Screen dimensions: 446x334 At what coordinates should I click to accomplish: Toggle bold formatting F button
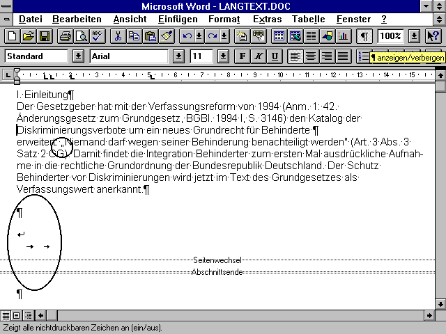[x=243, y=56]
